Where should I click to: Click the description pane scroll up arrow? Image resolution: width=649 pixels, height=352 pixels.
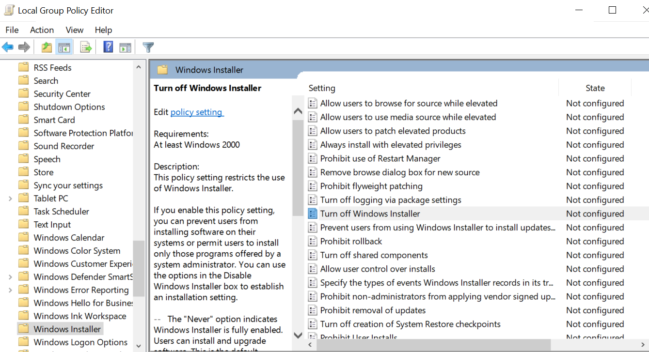pos(298,111)
